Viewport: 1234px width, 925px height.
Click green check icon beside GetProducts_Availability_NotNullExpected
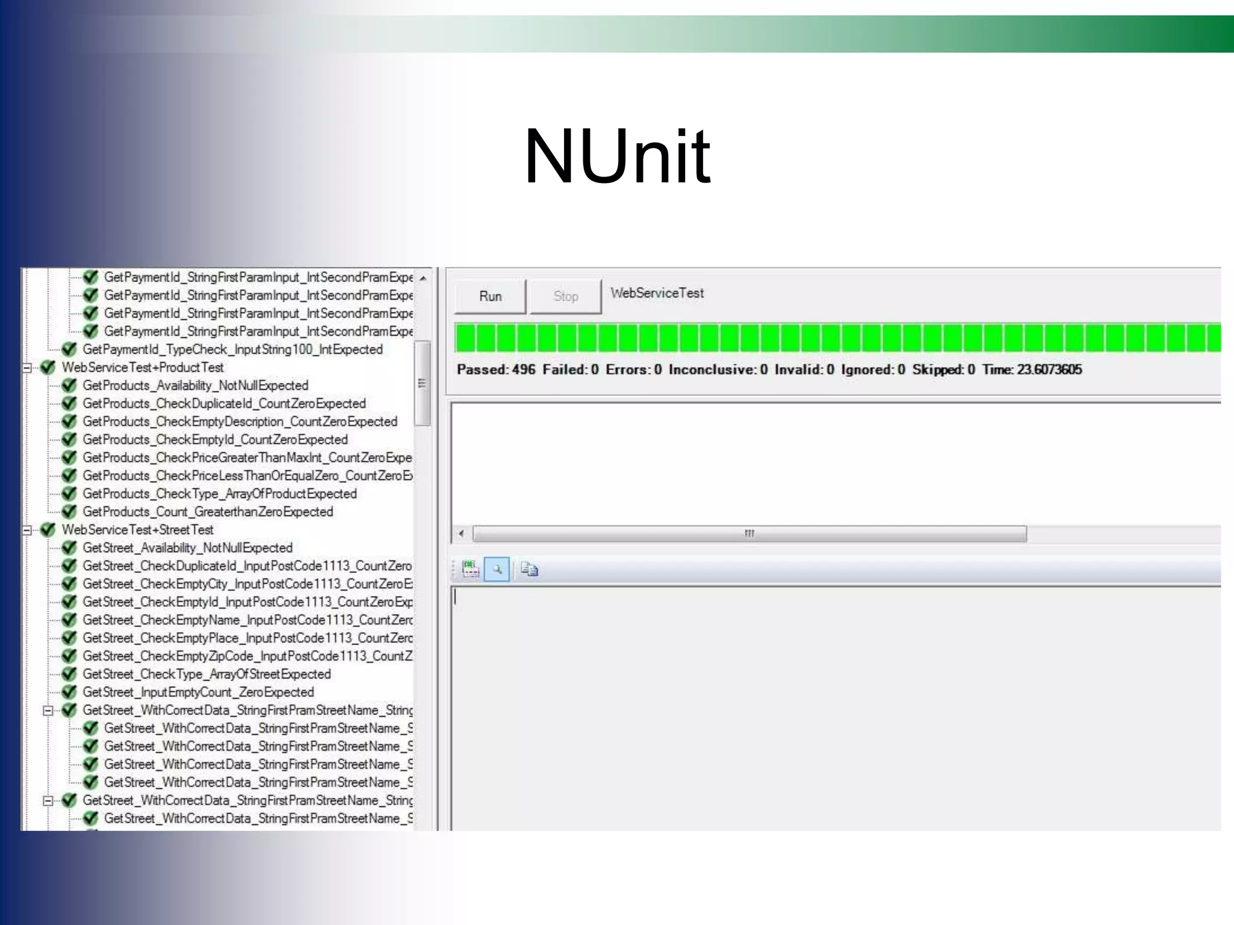point(69,385)
